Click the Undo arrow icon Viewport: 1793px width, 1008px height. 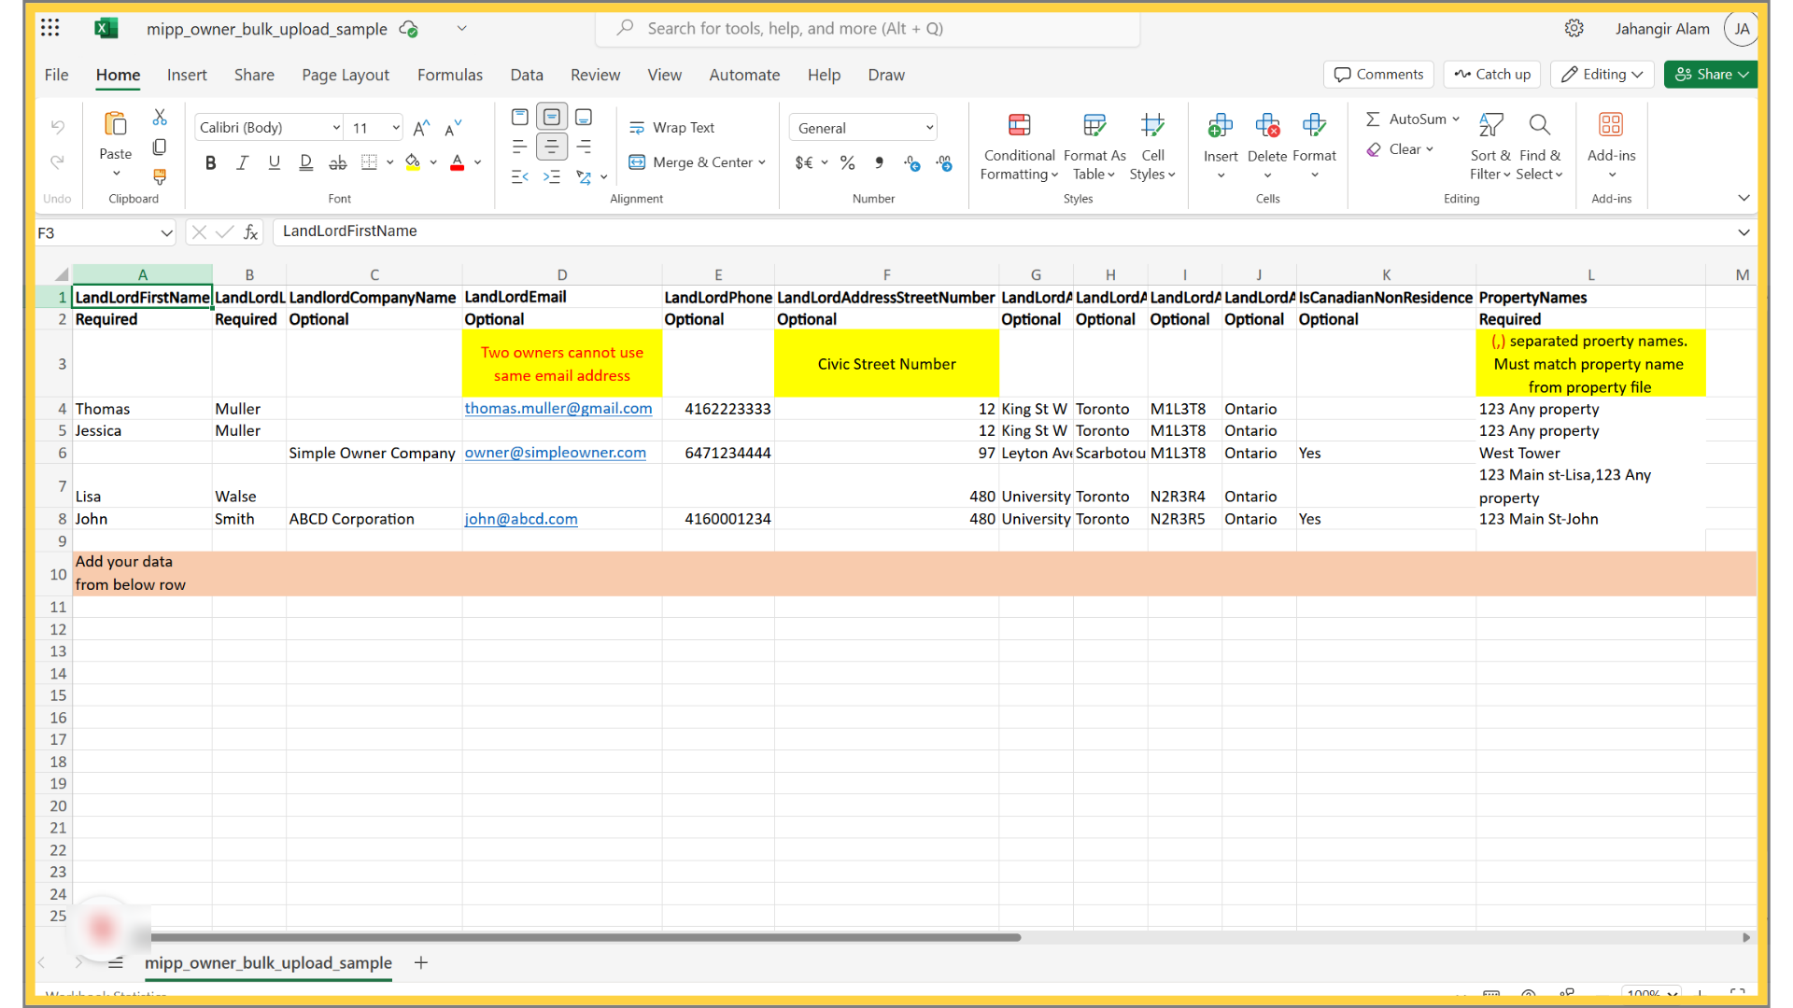tap(58, 127)
